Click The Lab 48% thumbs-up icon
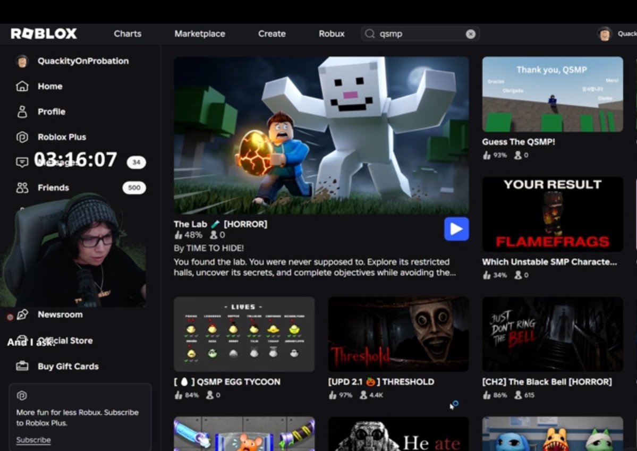Image resolution: width=637 pixels, height=451 pixels. (179, 235)
